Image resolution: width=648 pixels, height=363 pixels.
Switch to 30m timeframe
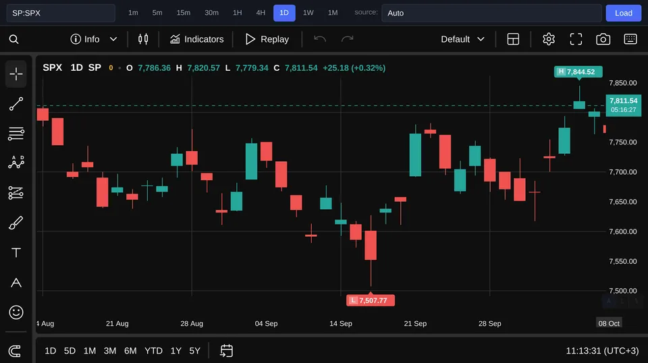(x=211, y=13)
